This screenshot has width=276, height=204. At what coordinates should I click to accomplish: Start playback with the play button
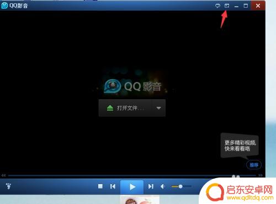(x=132, y=187)
